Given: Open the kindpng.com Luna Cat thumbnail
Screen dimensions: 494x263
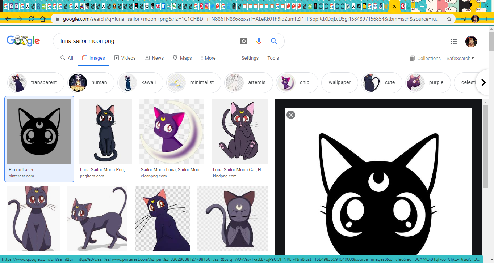Looking at the screenshot, I should pos(239,131).
